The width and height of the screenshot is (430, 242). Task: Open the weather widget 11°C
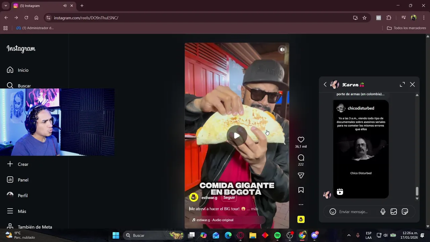click(x=20, y=235)
